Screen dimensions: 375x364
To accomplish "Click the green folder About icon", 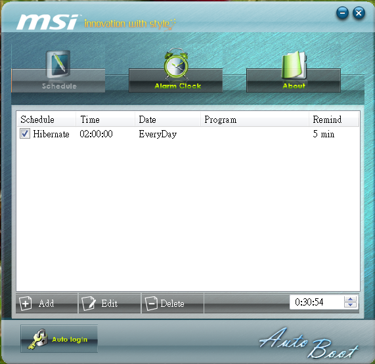I will click(294, 65).
